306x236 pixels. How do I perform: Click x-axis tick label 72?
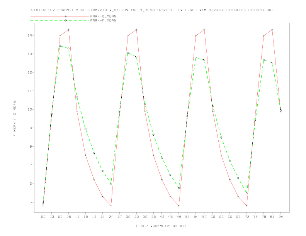tap(247, 217)
